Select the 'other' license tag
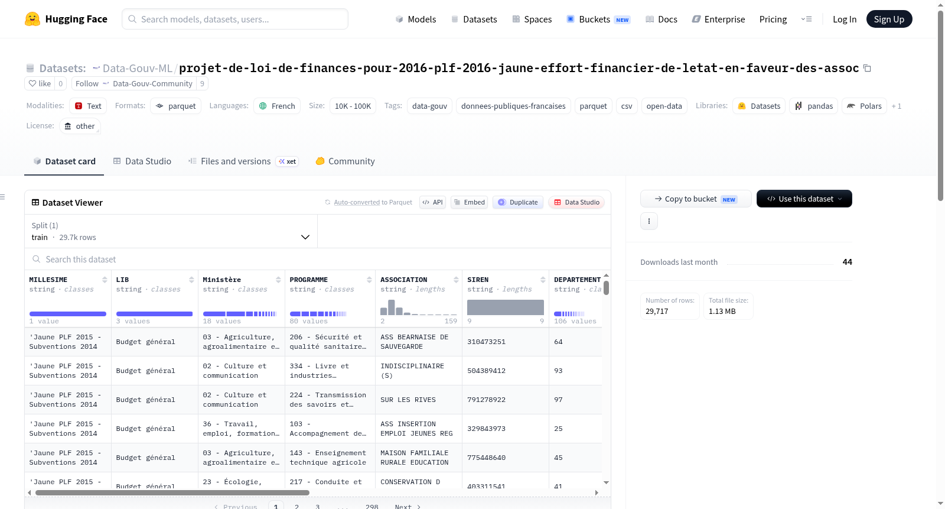The image size is (945, 509). [x=79, y=126]
